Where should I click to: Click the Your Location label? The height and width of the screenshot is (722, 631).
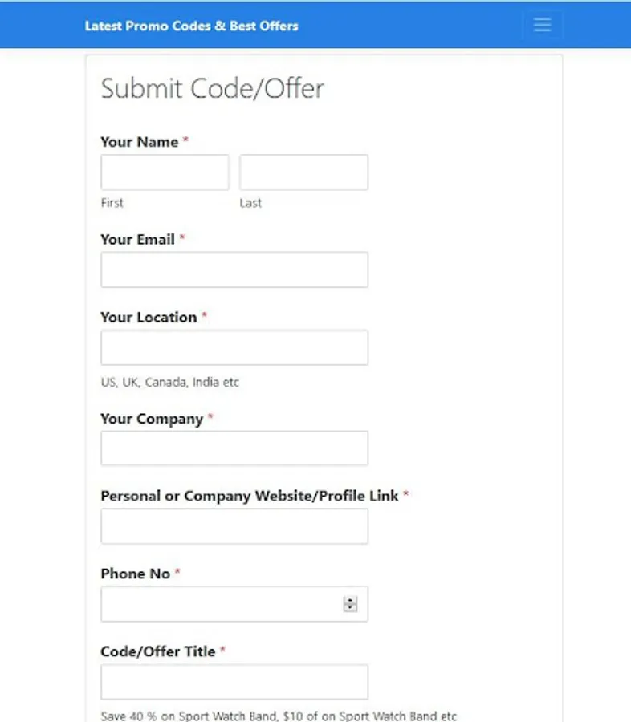pyautogui.click(x=149, y=317)
